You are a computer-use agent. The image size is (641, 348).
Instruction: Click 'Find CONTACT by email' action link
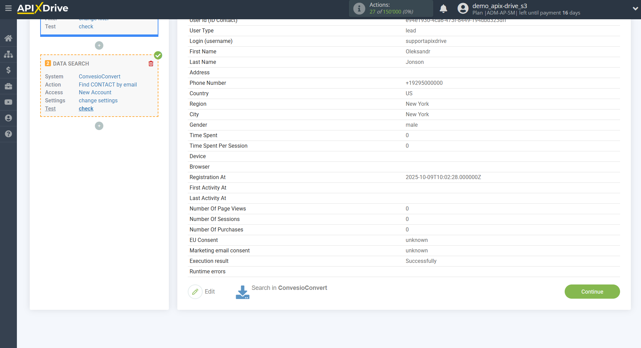108,84
